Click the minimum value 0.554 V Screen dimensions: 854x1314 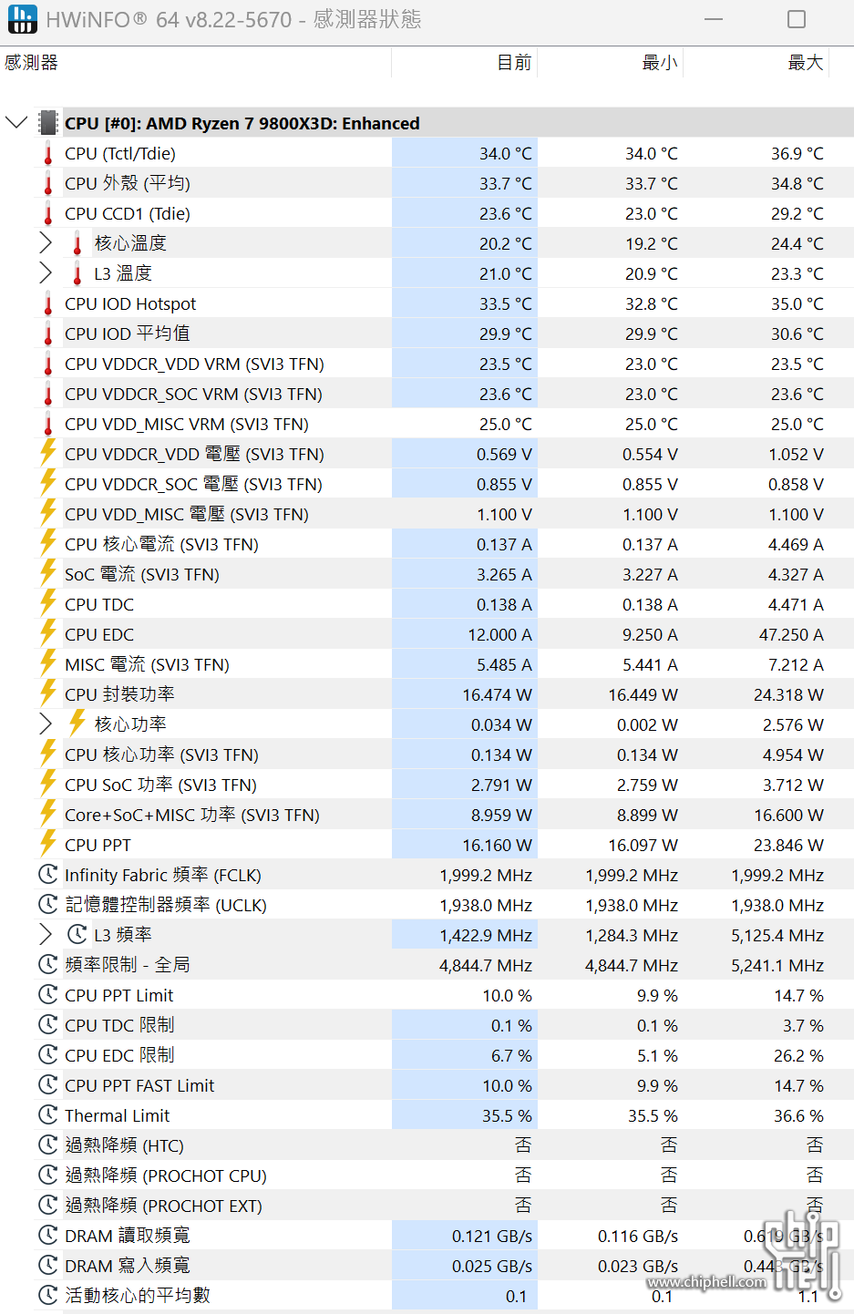click(650, 454)
